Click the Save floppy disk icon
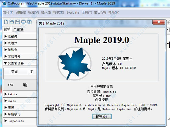 (18, 22)
